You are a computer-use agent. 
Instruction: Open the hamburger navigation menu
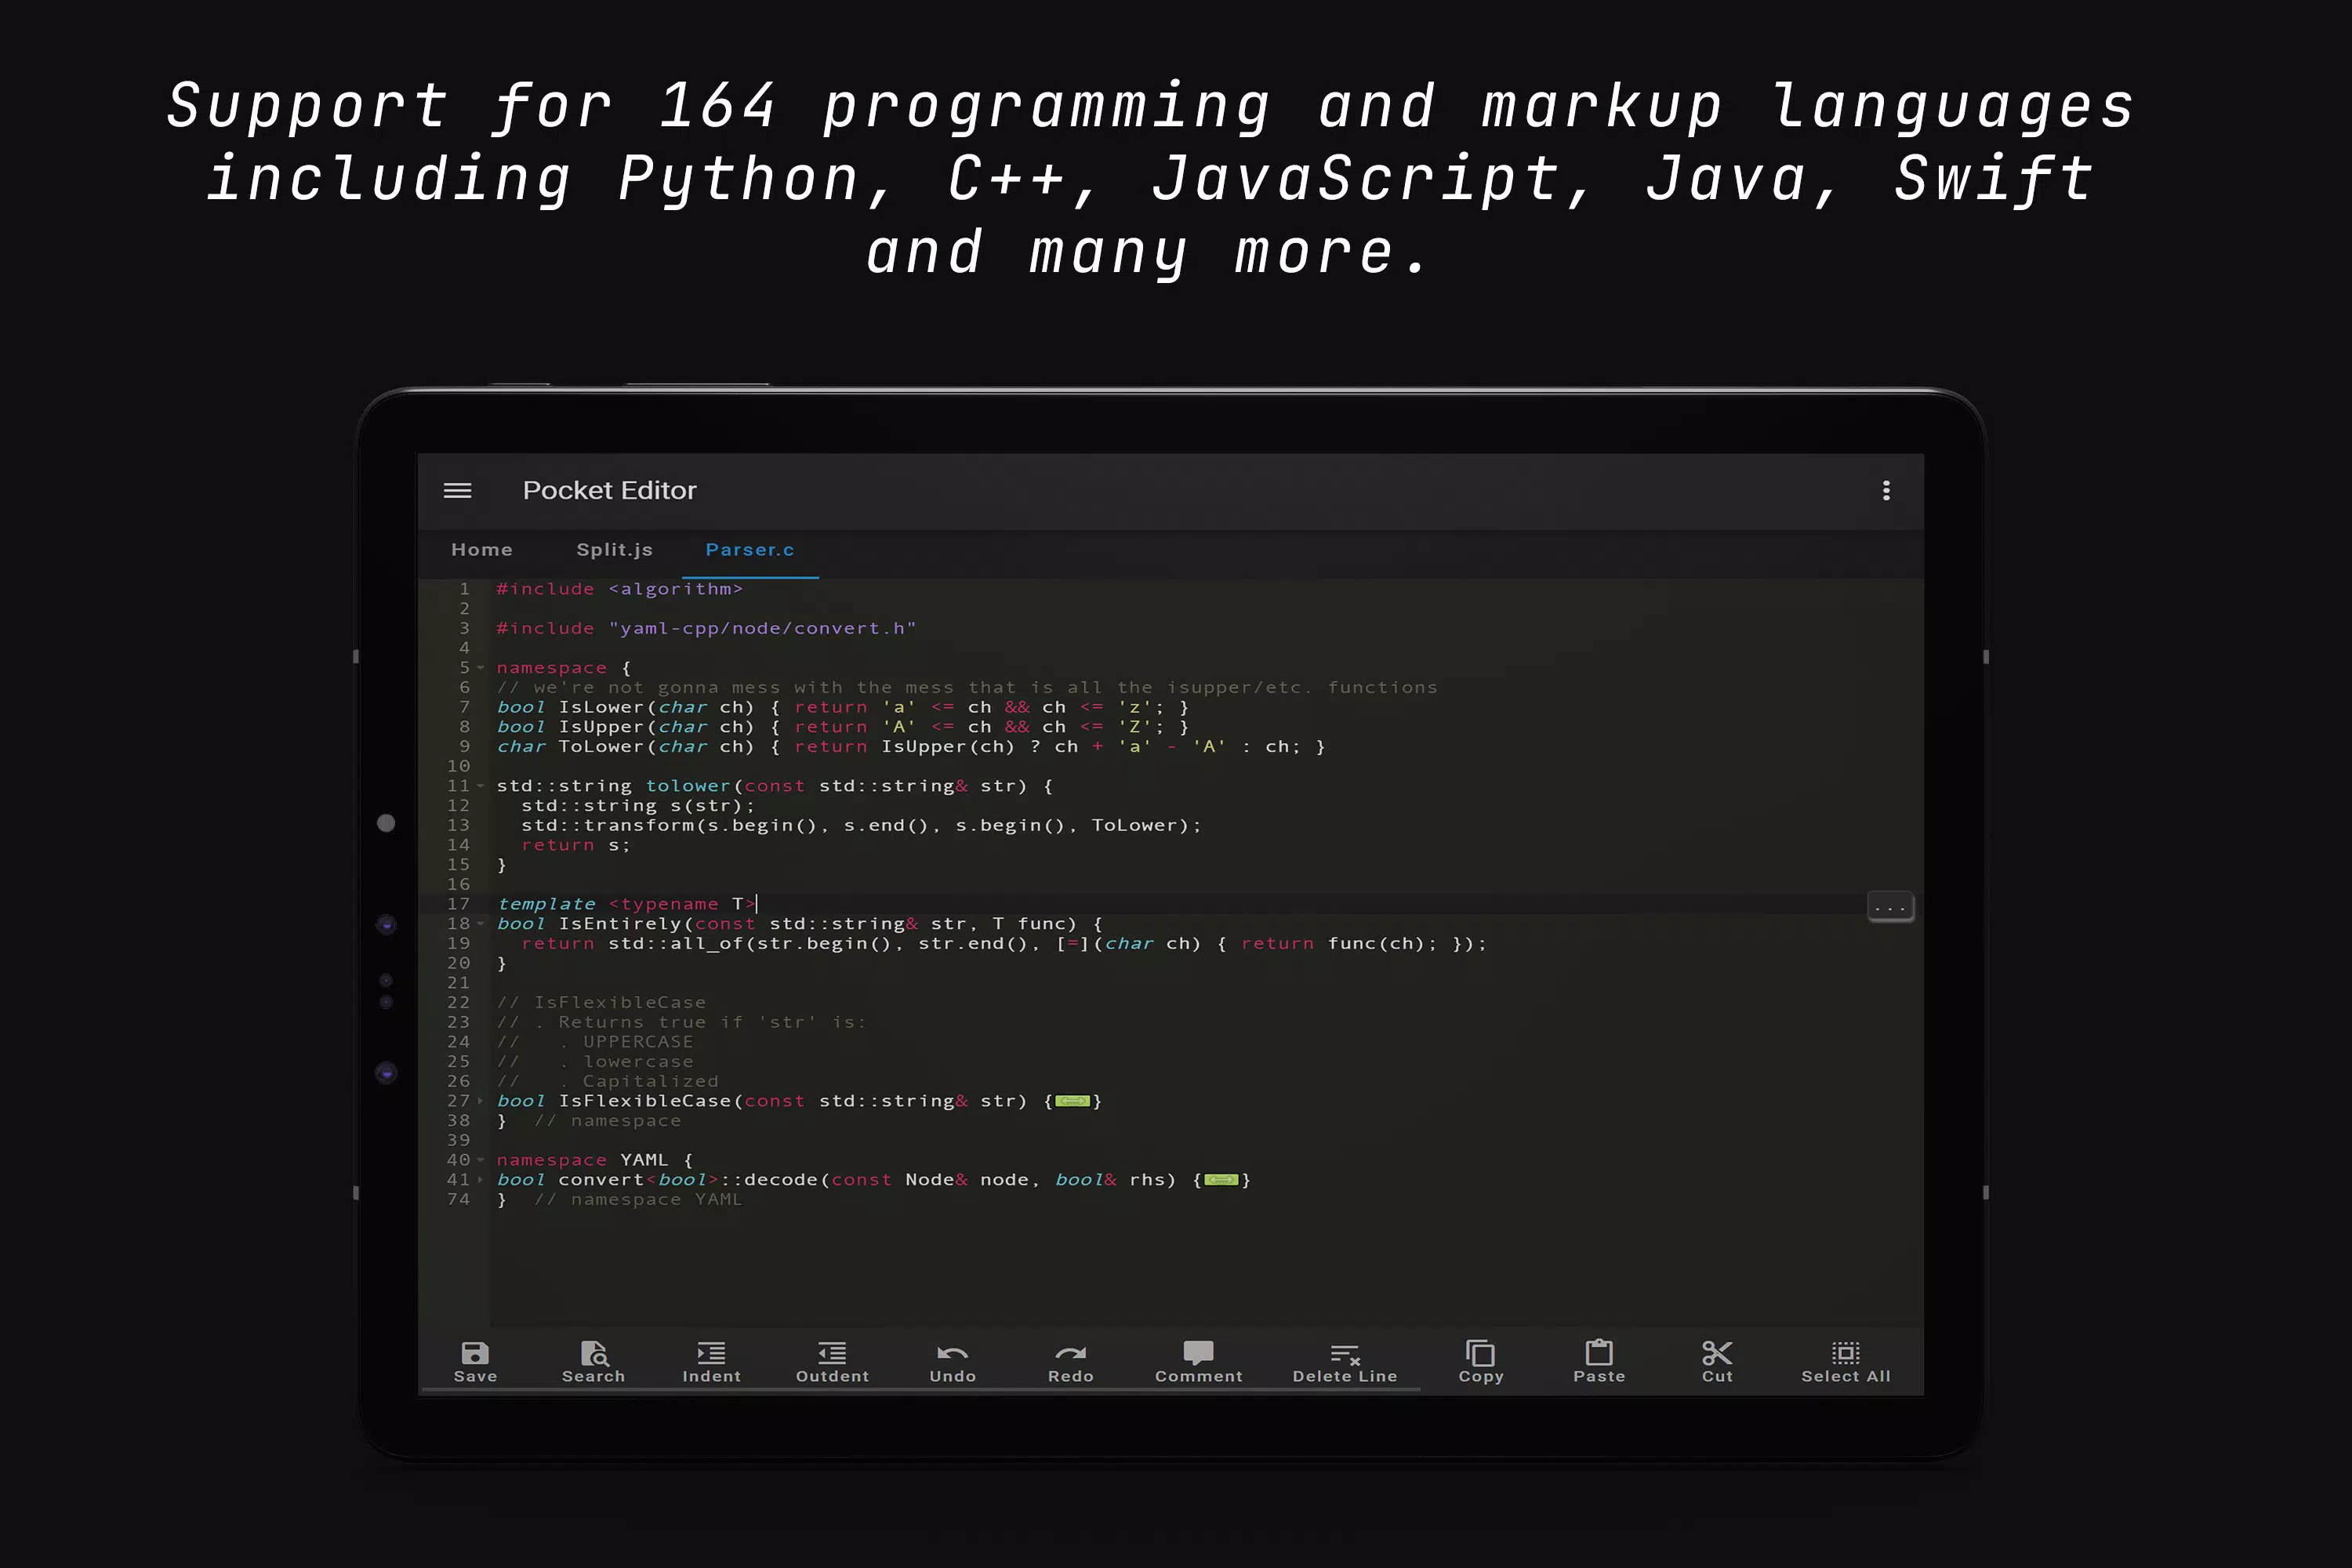457,490
